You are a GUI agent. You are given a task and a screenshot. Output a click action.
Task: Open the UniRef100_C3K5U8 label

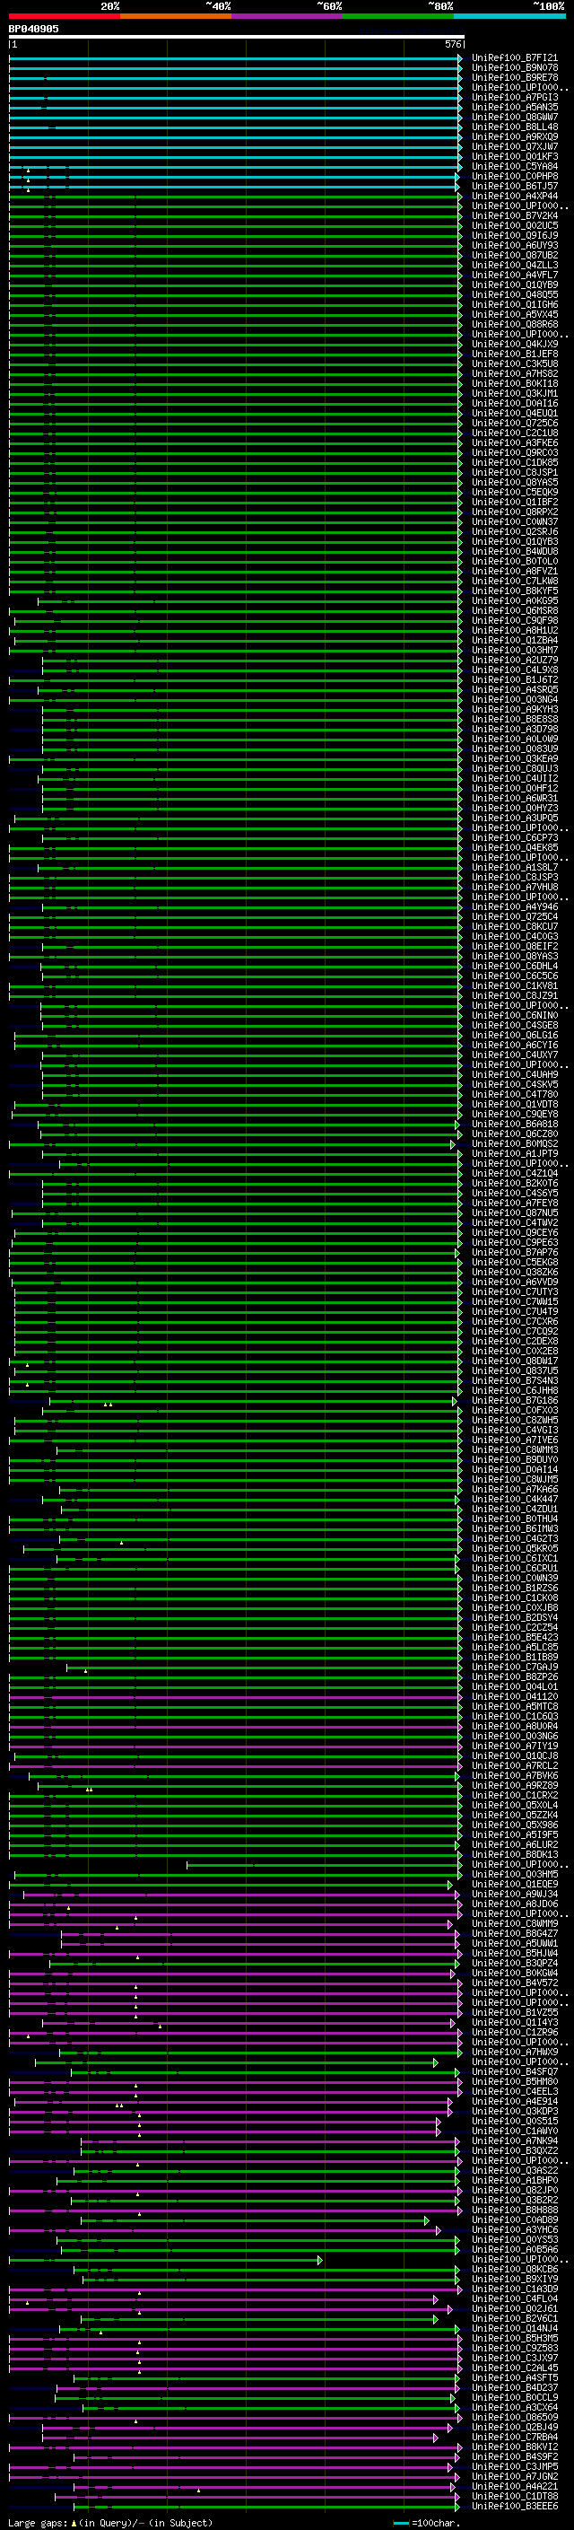515,364
